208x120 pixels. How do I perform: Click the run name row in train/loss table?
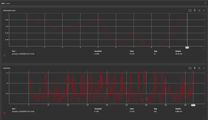click(x=23, y=111)
